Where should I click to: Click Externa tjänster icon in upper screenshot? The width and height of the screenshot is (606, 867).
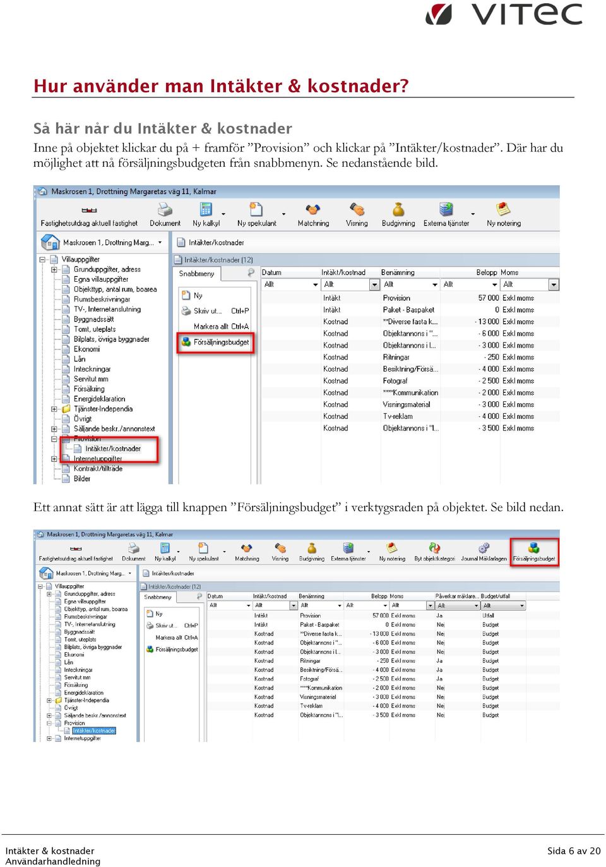point(446,209)
